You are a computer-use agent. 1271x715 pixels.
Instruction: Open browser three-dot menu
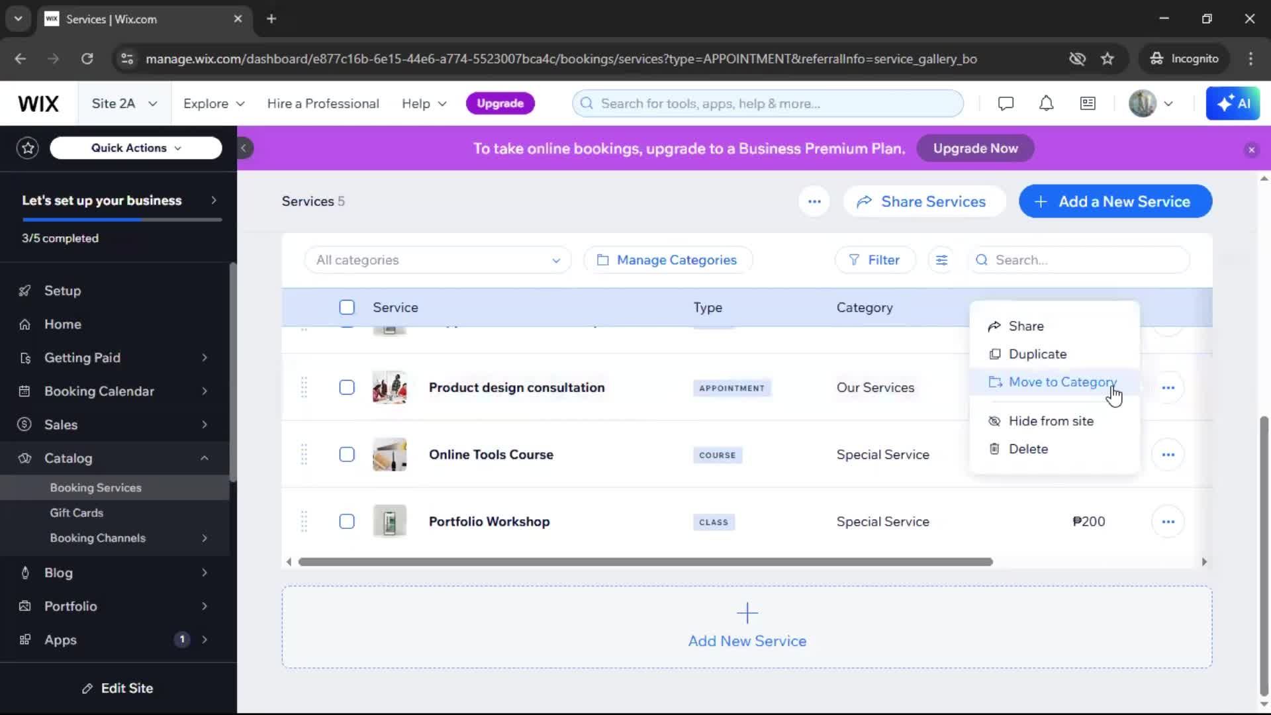pyautogui.click(x=1250, y=58)
